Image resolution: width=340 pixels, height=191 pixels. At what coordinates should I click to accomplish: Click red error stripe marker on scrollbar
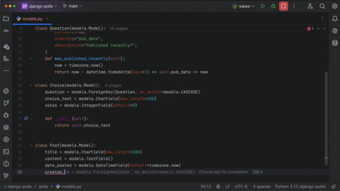pos(326,158)
